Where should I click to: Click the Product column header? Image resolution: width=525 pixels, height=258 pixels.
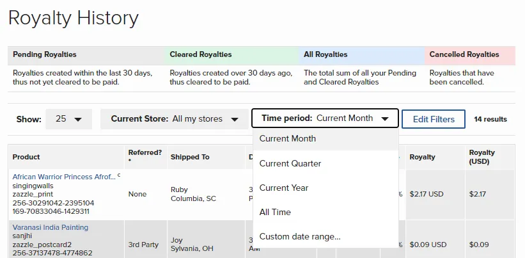tap(26, 157)
